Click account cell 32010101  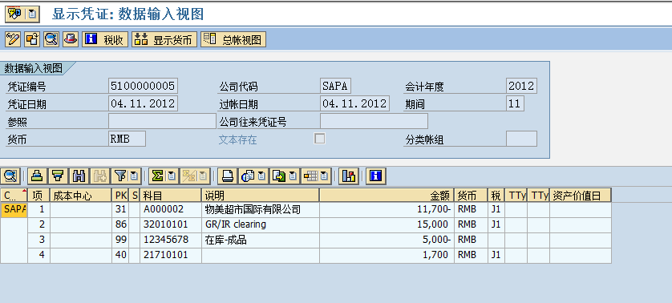pyautogui.click(x=171, y=224)
